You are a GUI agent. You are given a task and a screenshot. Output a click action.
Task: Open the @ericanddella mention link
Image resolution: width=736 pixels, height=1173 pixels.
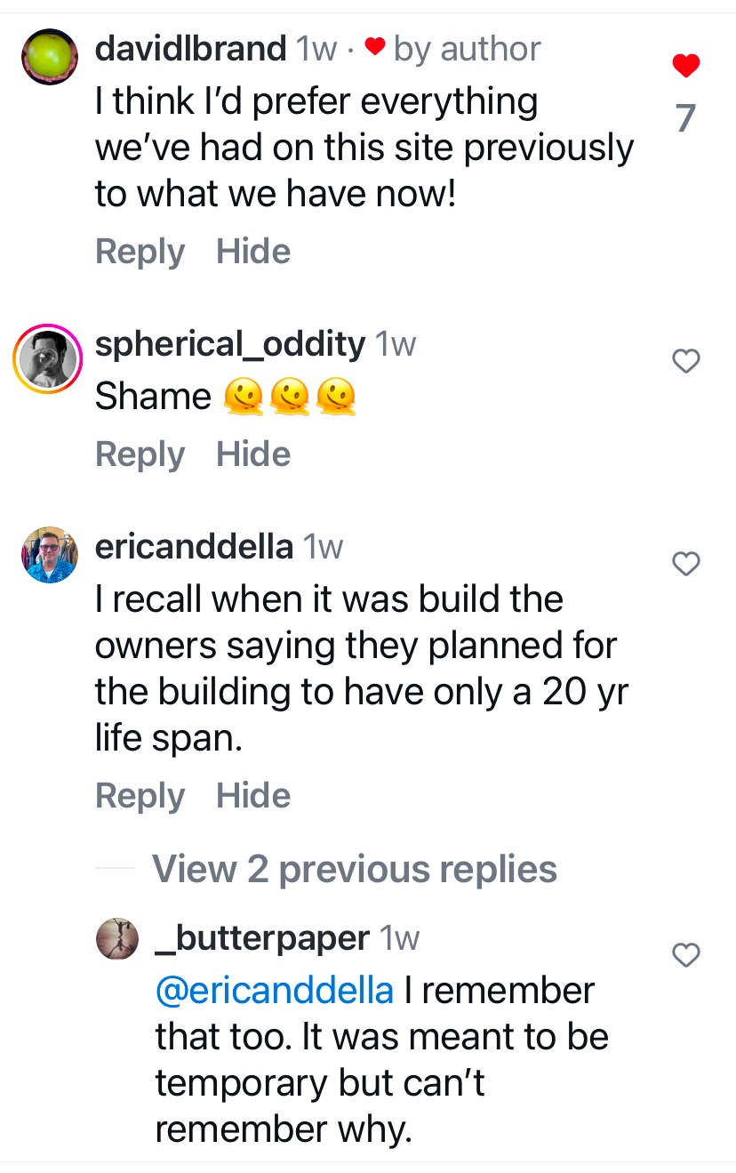[x=274, y=991]
